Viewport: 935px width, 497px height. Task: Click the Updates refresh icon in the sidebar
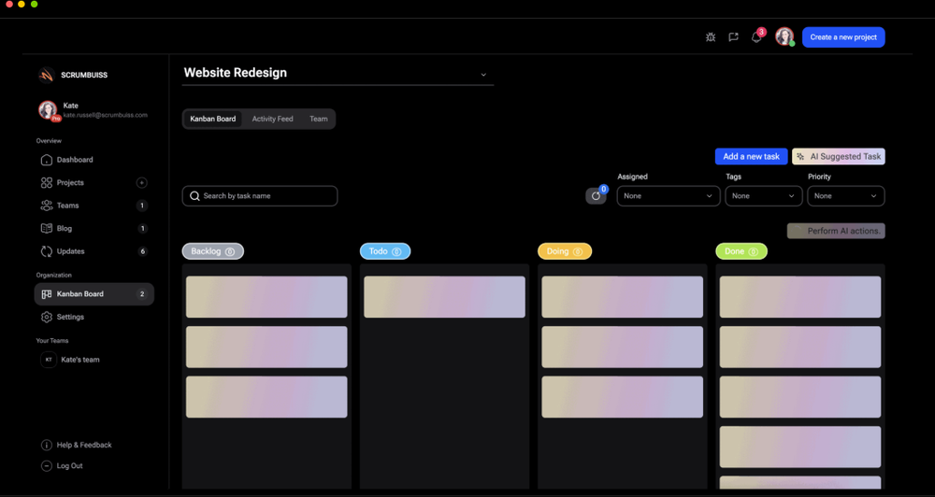[47, 251]
